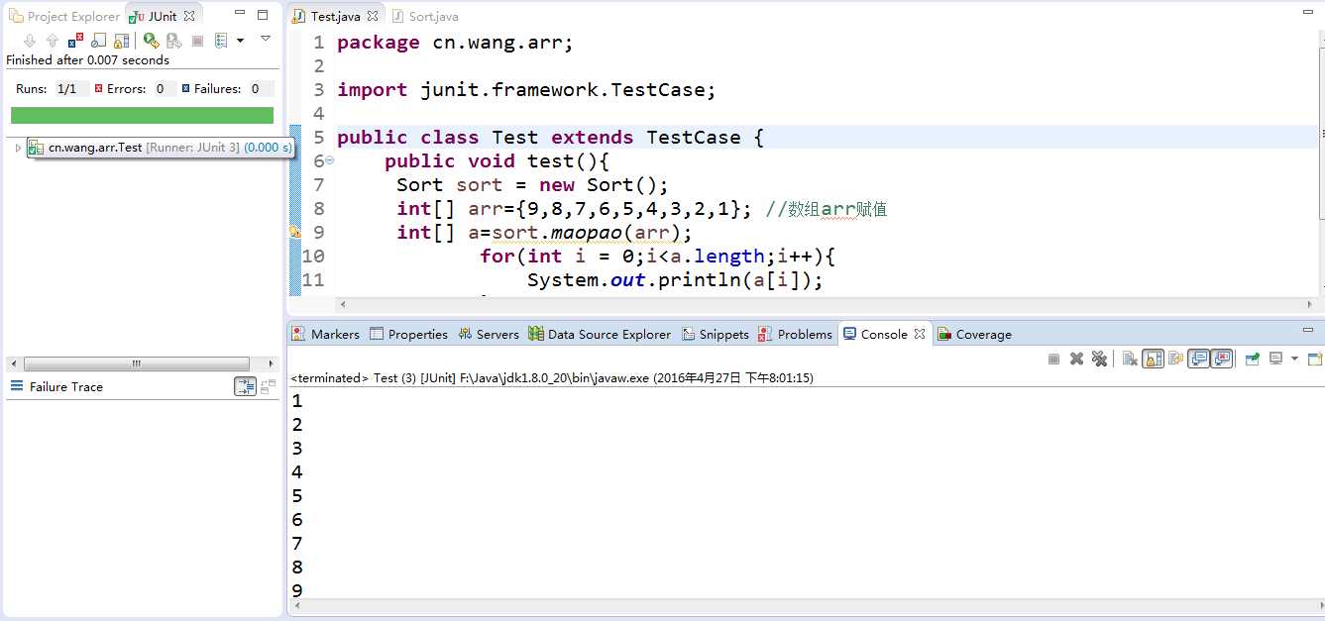
Task: Open the Data Source Explorer tab
Action: tap(600, 334)
